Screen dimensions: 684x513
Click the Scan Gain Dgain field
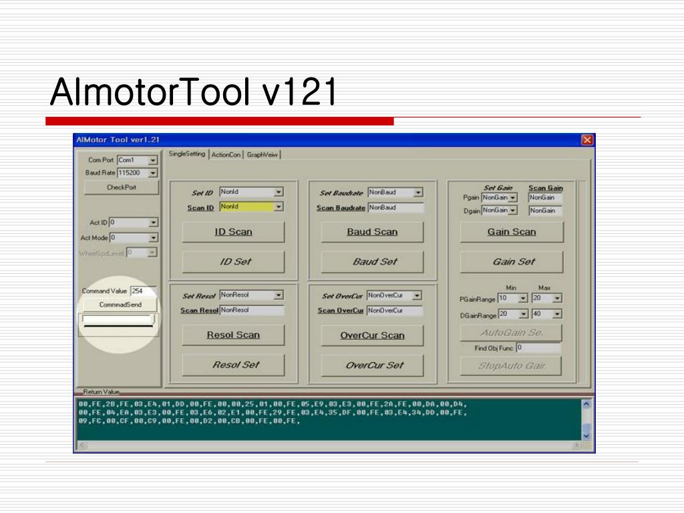[545, 210]
